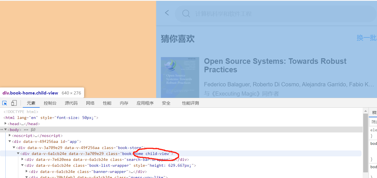Click the book cover thumbnail
The width and height of the screenshot is (377, 178).
[180, 77]
